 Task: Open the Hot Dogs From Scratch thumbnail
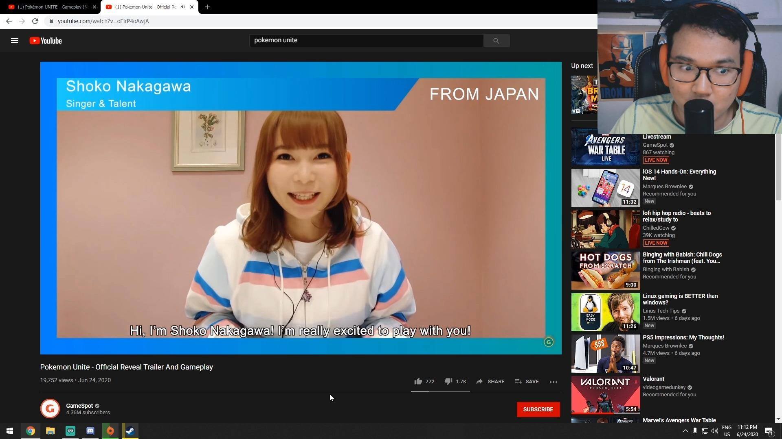(x=605, y=271)
